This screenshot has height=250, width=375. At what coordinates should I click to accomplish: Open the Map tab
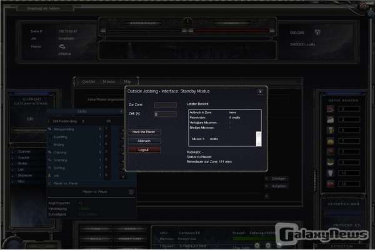click(127, 82)
